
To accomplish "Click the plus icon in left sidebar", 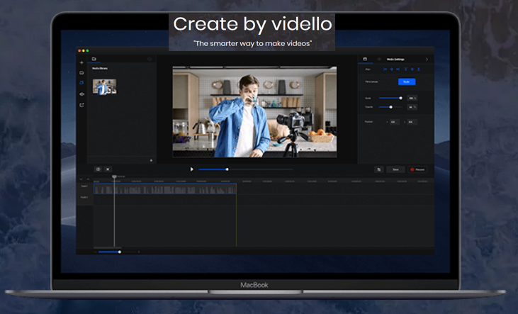I will 81,62.
